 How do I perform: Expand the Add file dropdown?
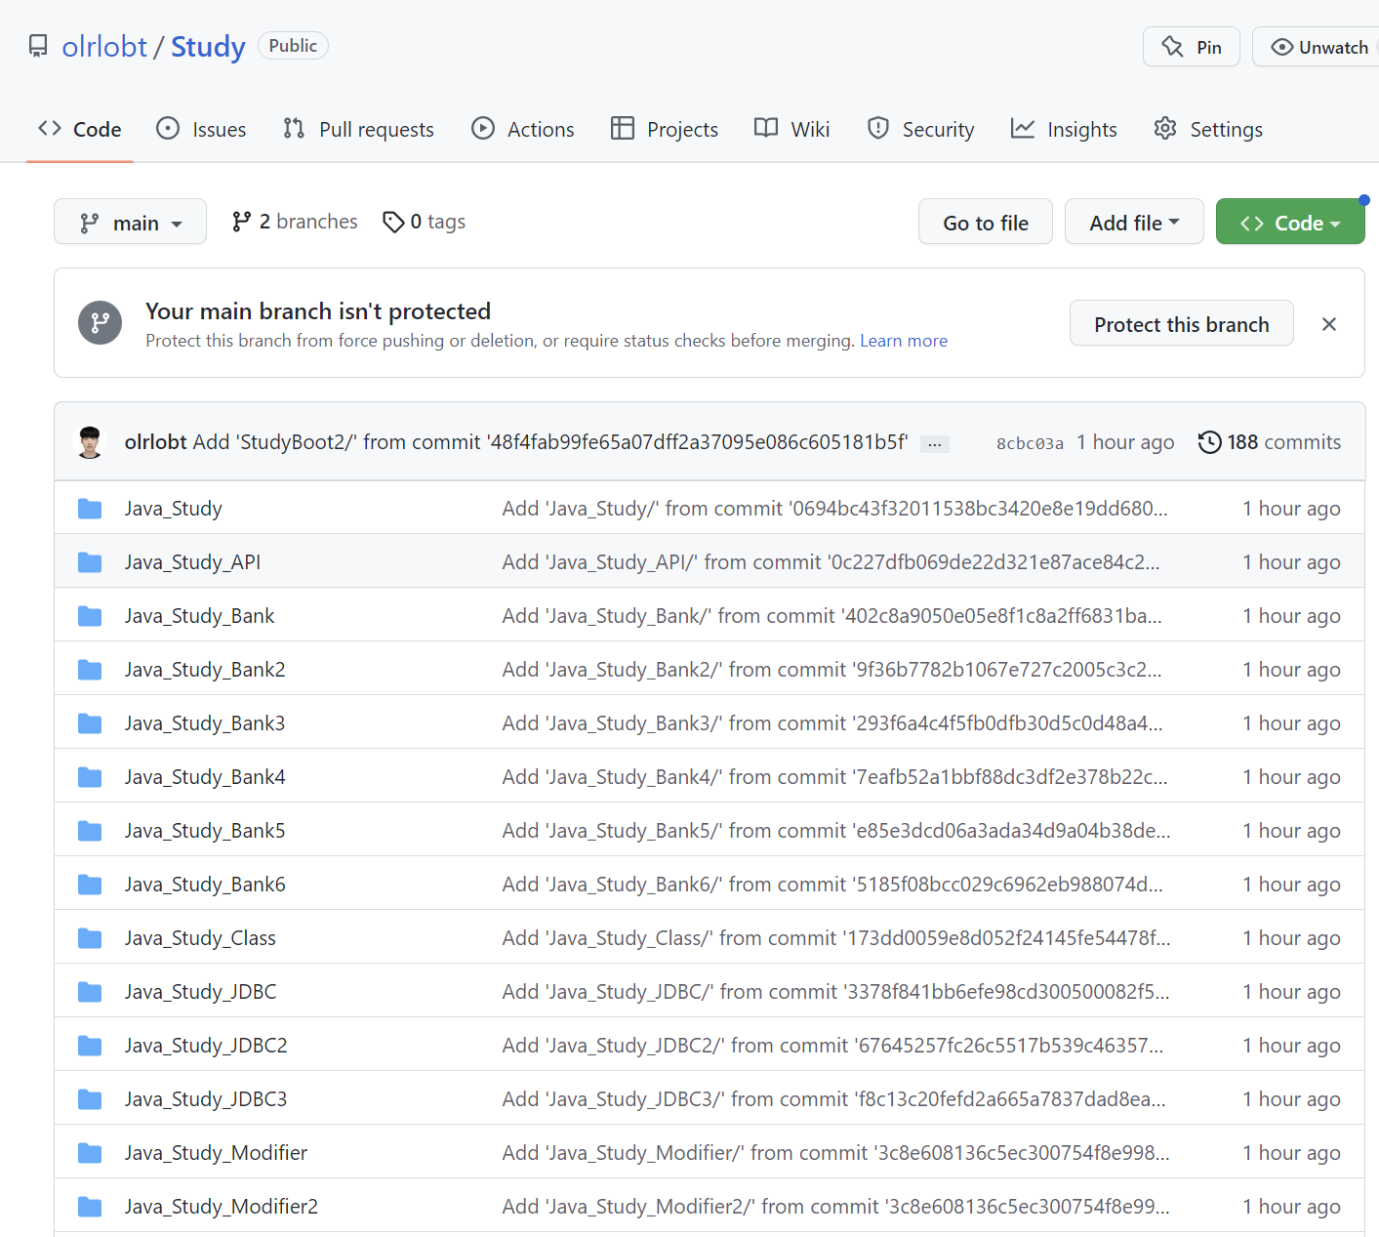coord(1134,222)
